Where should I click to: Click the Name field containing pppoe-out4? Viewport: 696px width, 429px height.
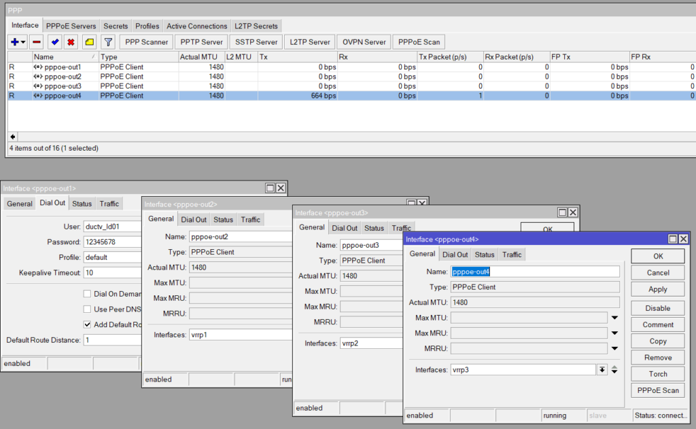click(x=535, y=272)
